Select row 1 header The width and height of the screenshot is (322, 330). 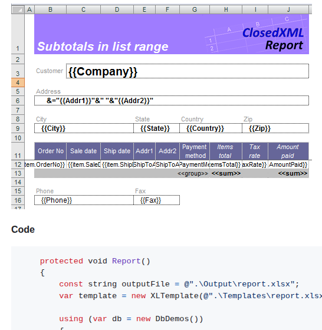click(18, 34)
